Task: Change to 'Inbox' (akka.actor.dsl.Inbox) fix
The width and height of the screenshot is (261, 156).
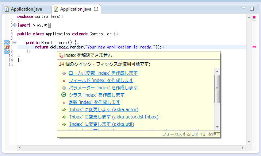Action: (x=114, y=117)
